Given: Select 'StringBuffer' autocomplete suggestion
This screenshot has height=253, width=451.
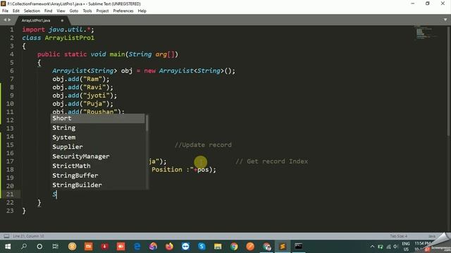Looking at the screenshot, I should click(x=98, y=175).
